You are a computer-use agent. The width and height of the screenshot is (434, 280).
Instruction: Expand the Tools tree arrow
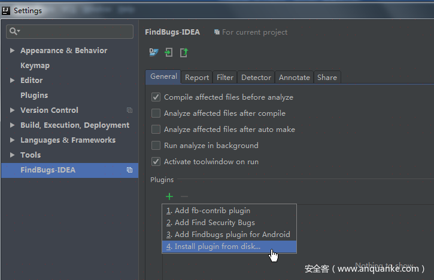click(12, 155)
